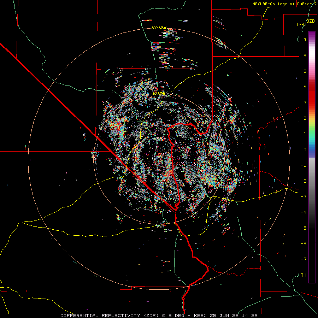Click the 4 value on the dB scale
The width and height of the screenshot is (318, 318).
305,87
